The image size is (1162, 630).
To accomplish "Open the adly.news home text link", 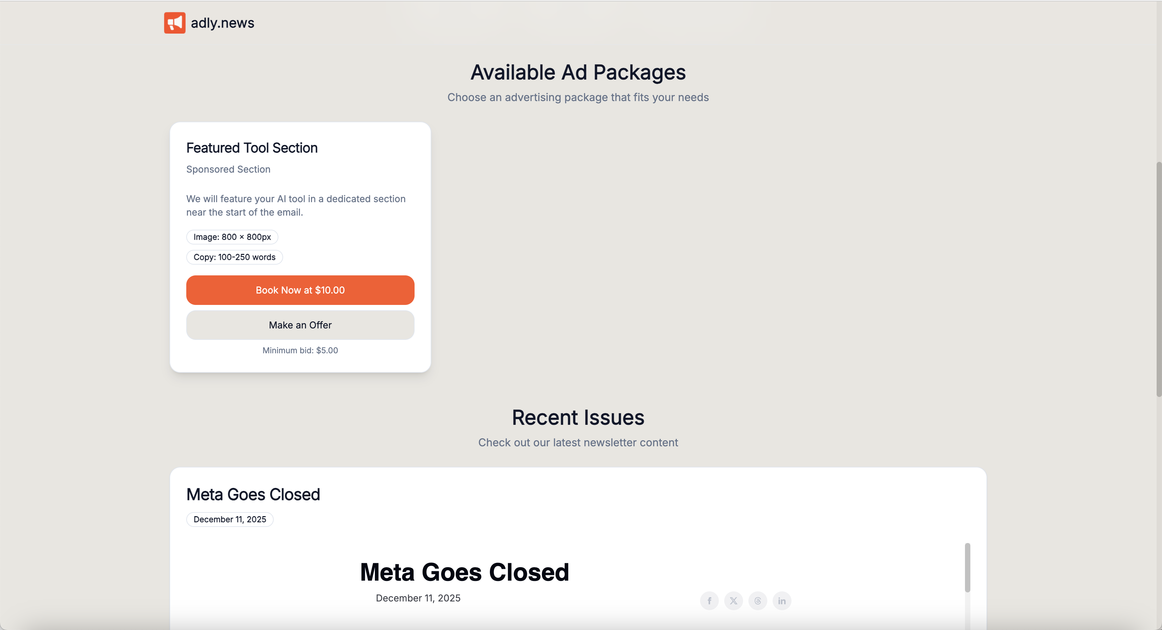I will (222, 23).
